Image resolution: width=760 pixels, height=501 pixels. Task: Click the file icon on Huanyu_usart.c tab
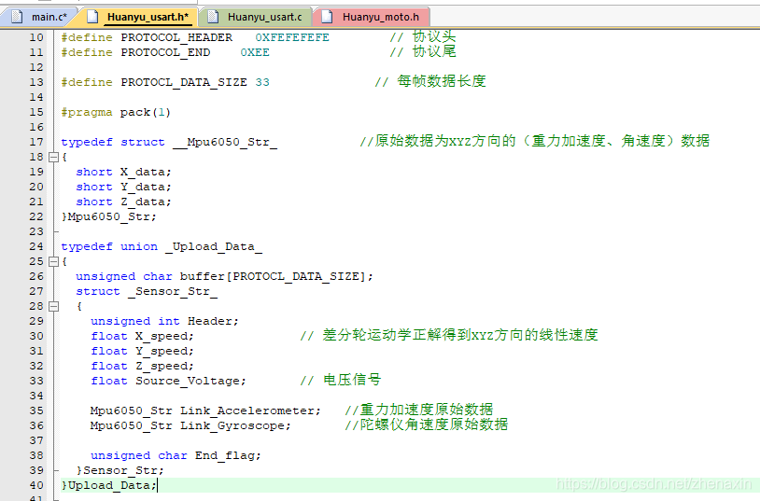213,17
